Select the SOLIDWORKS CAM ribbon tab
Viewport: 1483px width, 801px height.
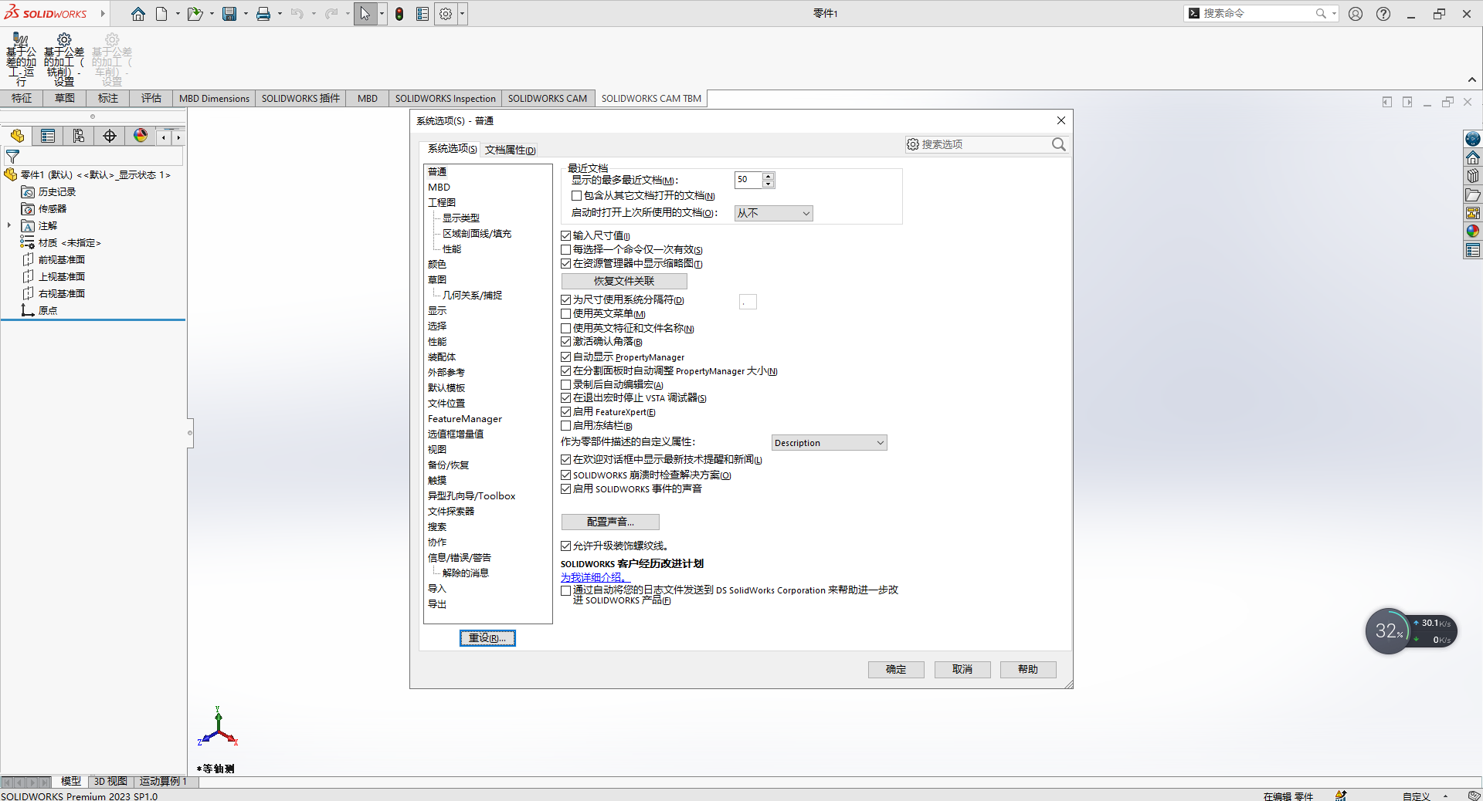[x=548, y=98]
